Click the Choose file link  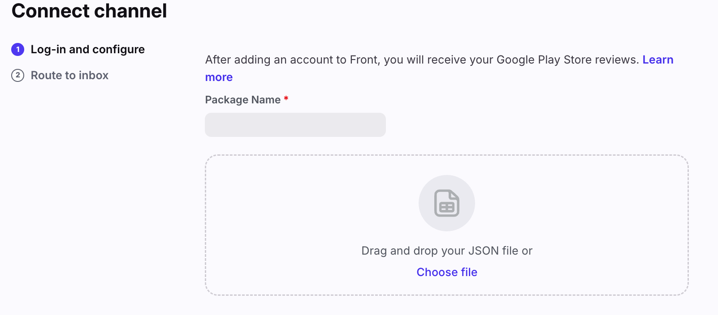click(447, 272)
